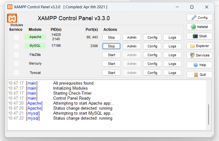Click the XAMPP logo in title bar
The image size is (219, 141).
(x=10, y=7)
